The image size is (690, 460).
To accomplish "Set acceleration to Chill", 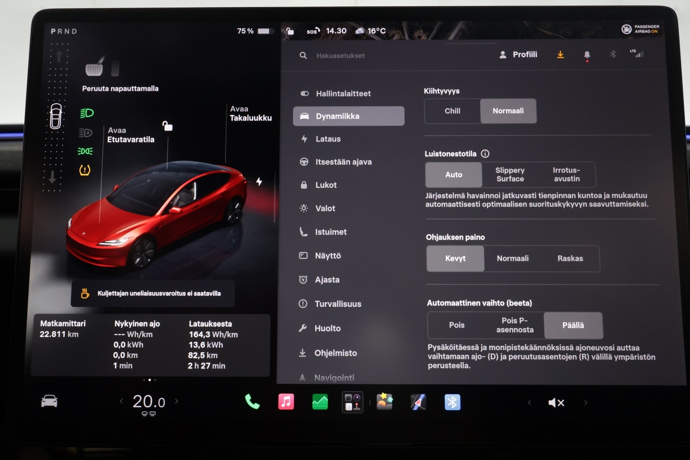I will pos(452,111).
